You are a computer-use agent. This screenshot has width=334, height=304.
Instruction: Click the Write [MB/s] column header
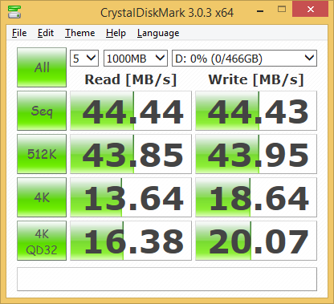point(256,79)
